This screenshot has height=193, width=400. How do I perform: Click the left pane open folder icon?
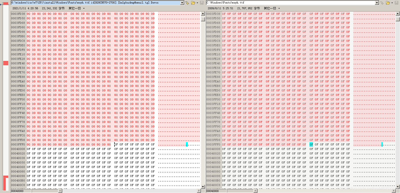click(x=193, y=3)
